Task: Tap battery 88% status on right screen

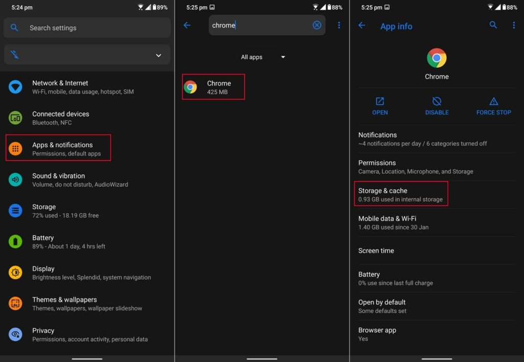Action: tap(510, 7)
